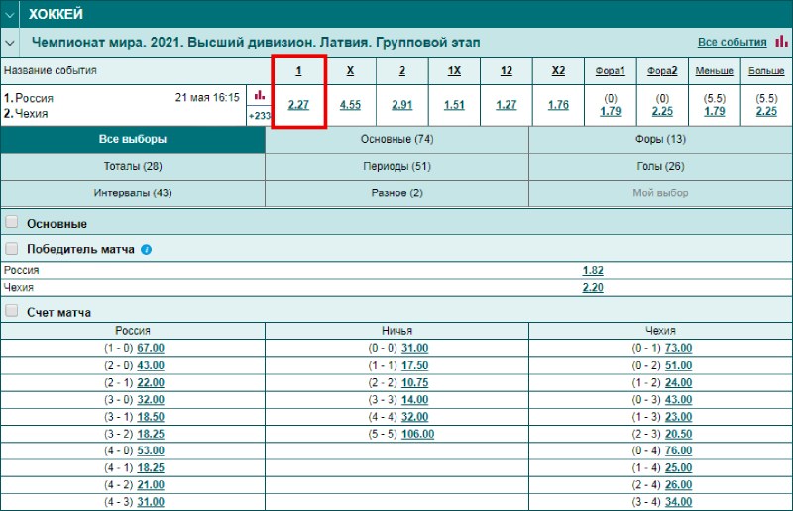Bet on draw (1 - 1) at 17.50
The width and height of the screenshot is (793, 511).
(414, 366)
